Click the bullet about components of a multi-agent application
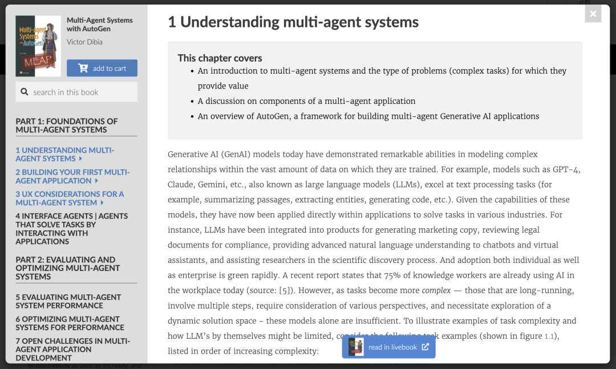 (306, 101)
